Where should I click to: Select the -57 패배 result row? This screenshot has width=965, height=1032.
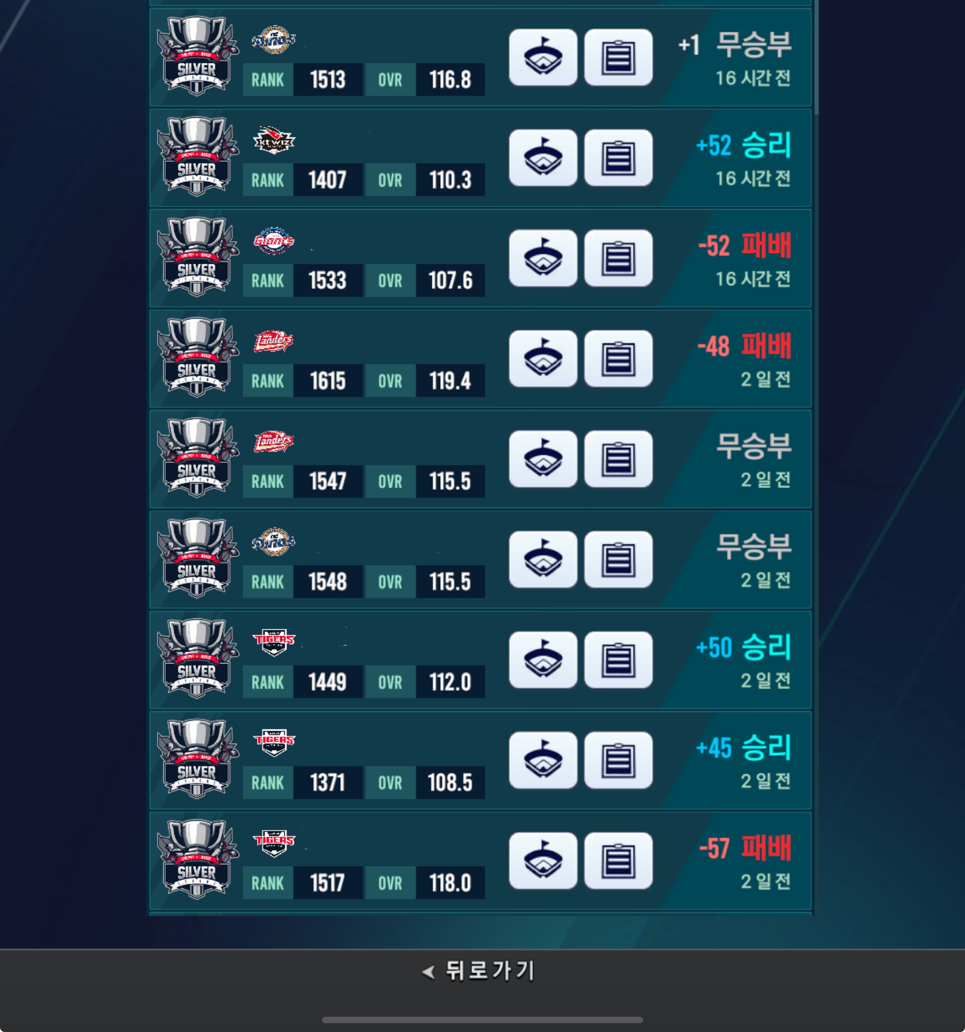(x=481, y=861)
